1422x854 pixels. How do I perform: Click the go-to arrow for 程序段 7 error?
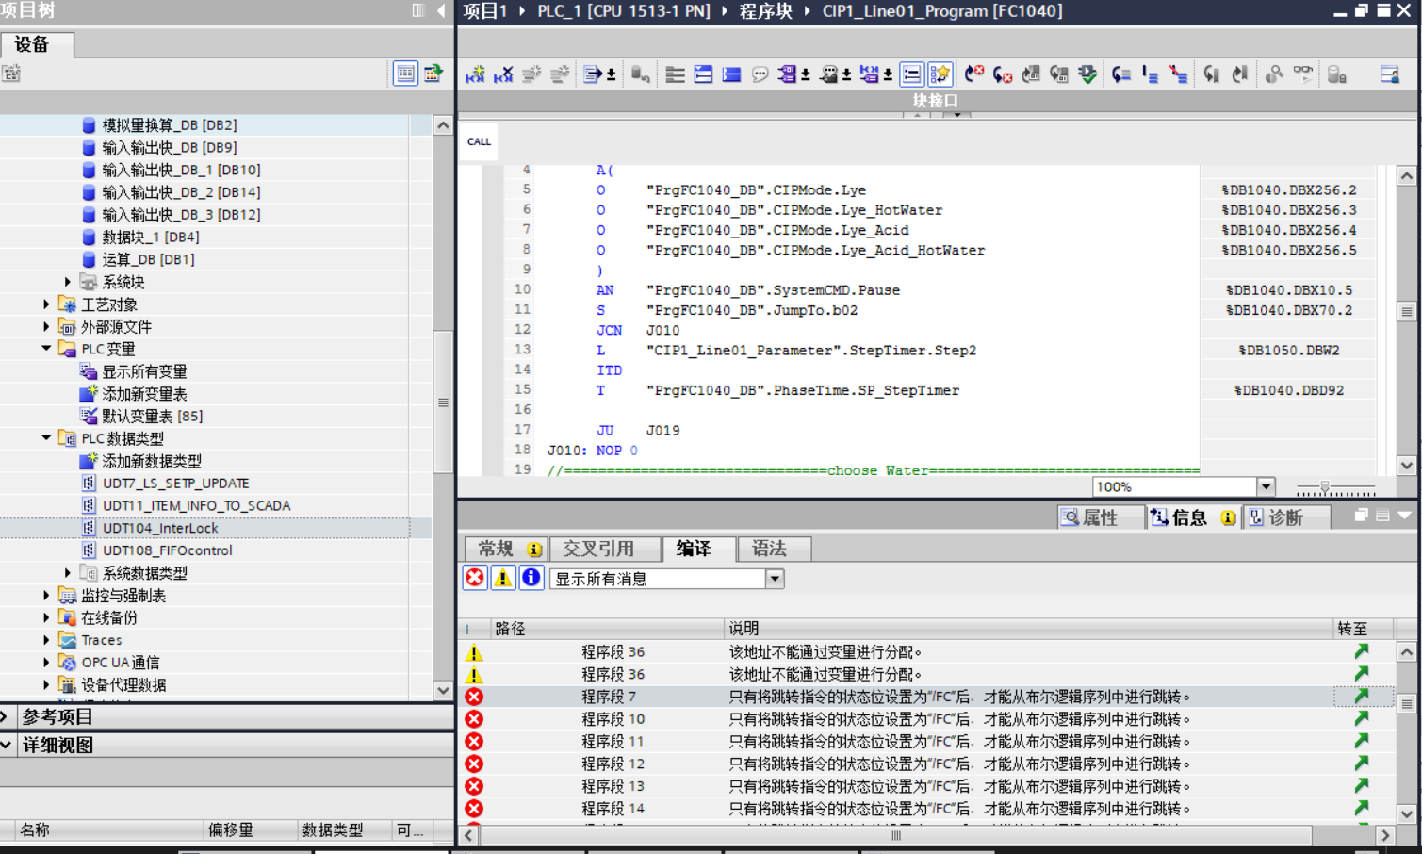[1362, 697]
